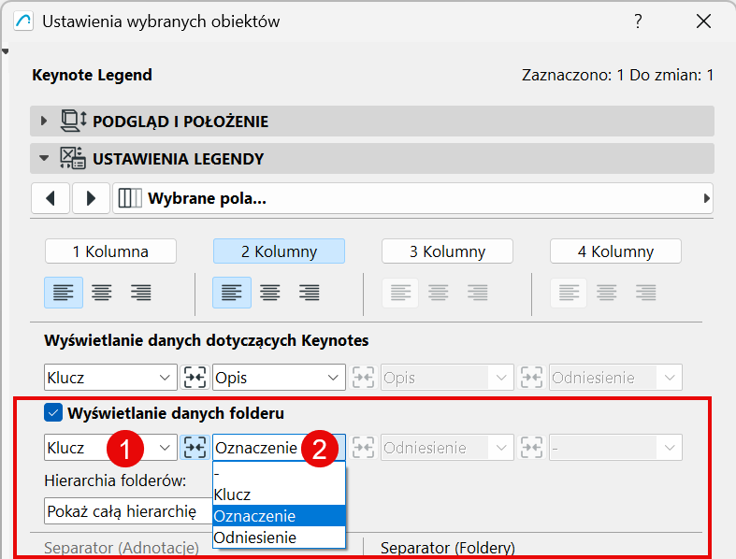Align column 4 text center

click(x=607, y=293)
